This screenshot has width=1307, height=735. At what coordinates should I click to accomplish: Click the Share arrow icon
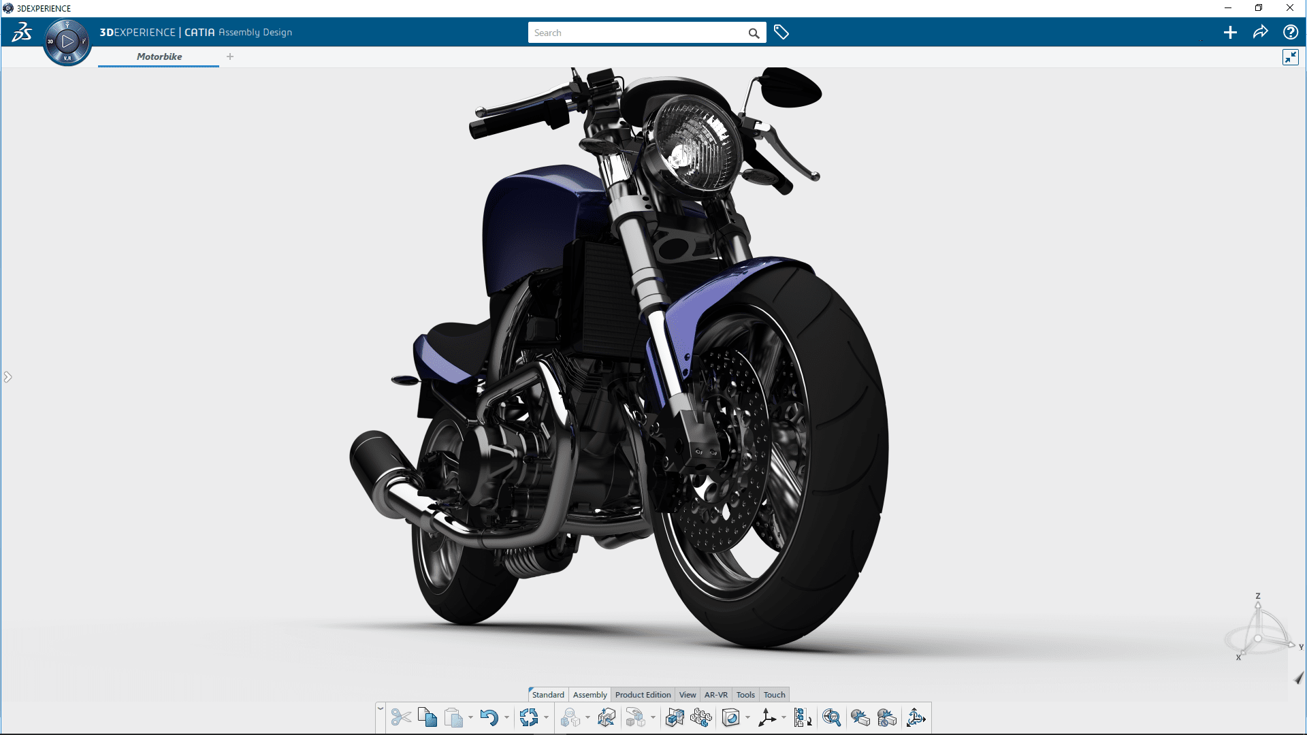click(x=1260, y=33)
